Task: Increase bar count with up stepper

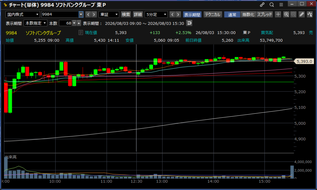Action: point(79,23)
